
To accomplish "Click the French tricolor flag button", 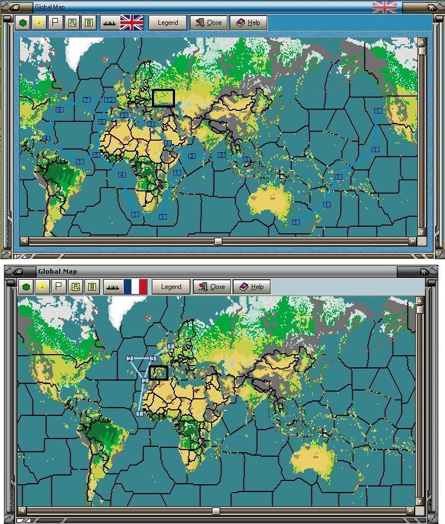I will point(135,287).
